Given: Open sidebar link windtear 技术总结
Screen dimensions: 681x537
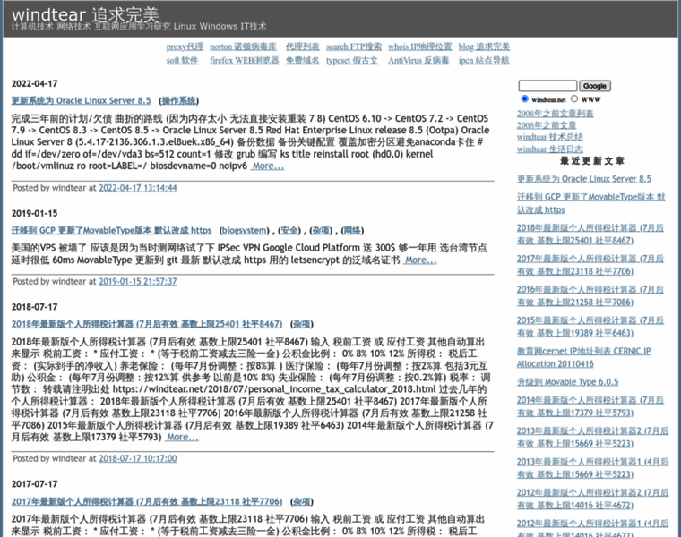Looking at the screenshot, I should tap(549, 137).
